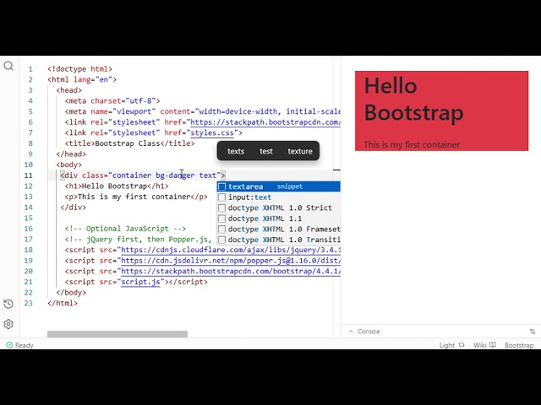Click the input:text suggestion icon
The height and width of the screenshot is (405, 541).
[221, 197]
